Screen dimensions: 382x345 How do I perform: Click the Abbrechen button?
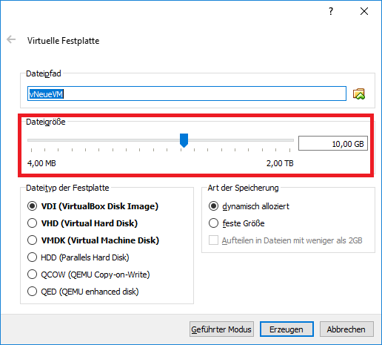pos(346,329)
